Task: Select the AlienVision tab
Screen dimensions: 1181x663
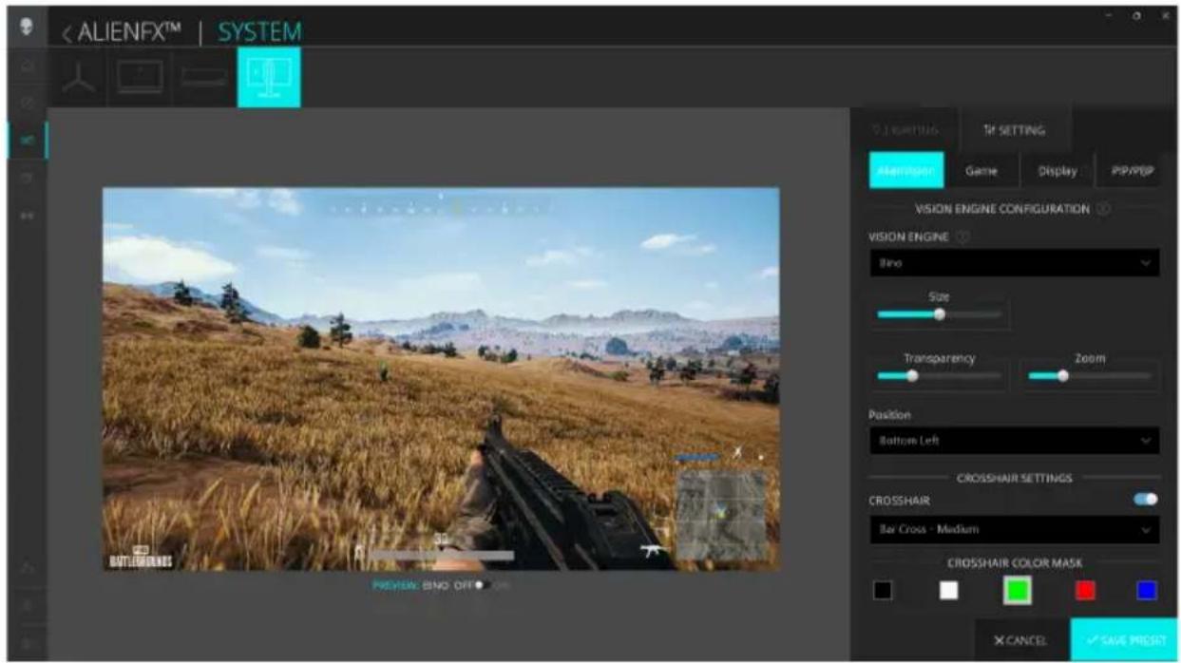Action: [906, 171]
